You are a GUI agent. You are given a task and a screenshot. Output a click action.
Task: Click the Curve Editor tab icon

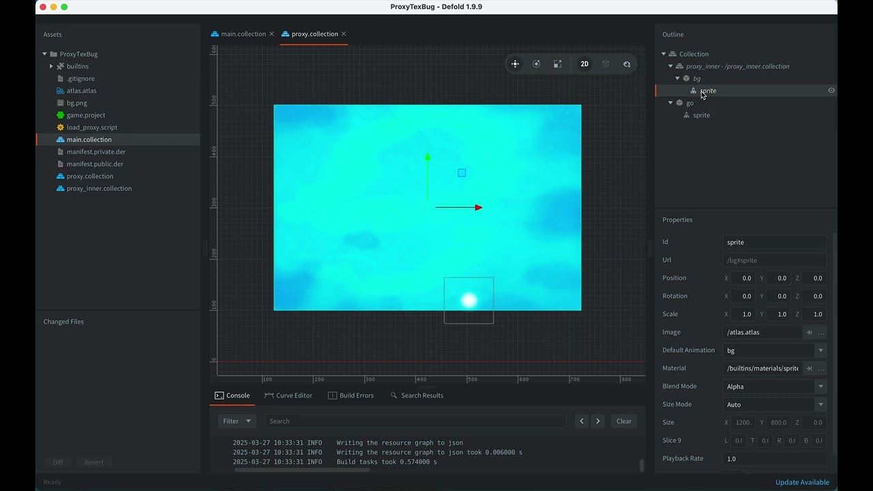[x=269, y=396]
